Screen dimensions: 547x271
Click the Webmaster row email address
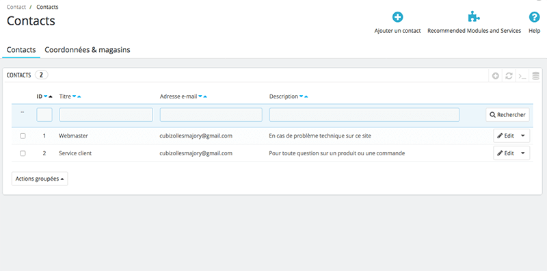click(196, 136)
